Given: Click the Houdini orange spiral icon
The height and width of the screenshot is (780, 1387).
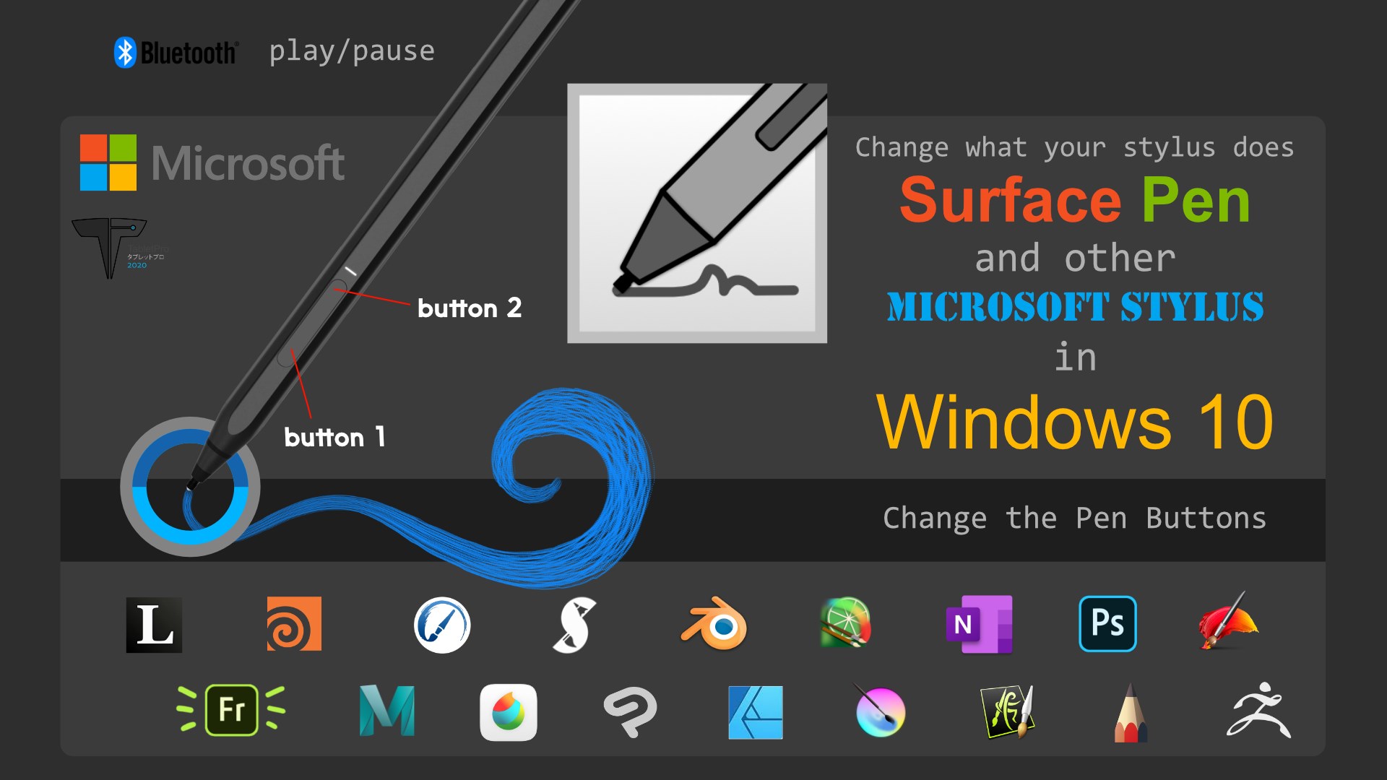Looking at the screenshot, I should click(294, 624).
